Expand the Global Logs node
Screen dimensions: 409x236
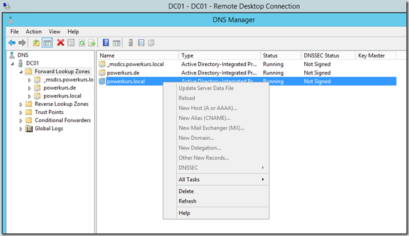coord(21,129)
